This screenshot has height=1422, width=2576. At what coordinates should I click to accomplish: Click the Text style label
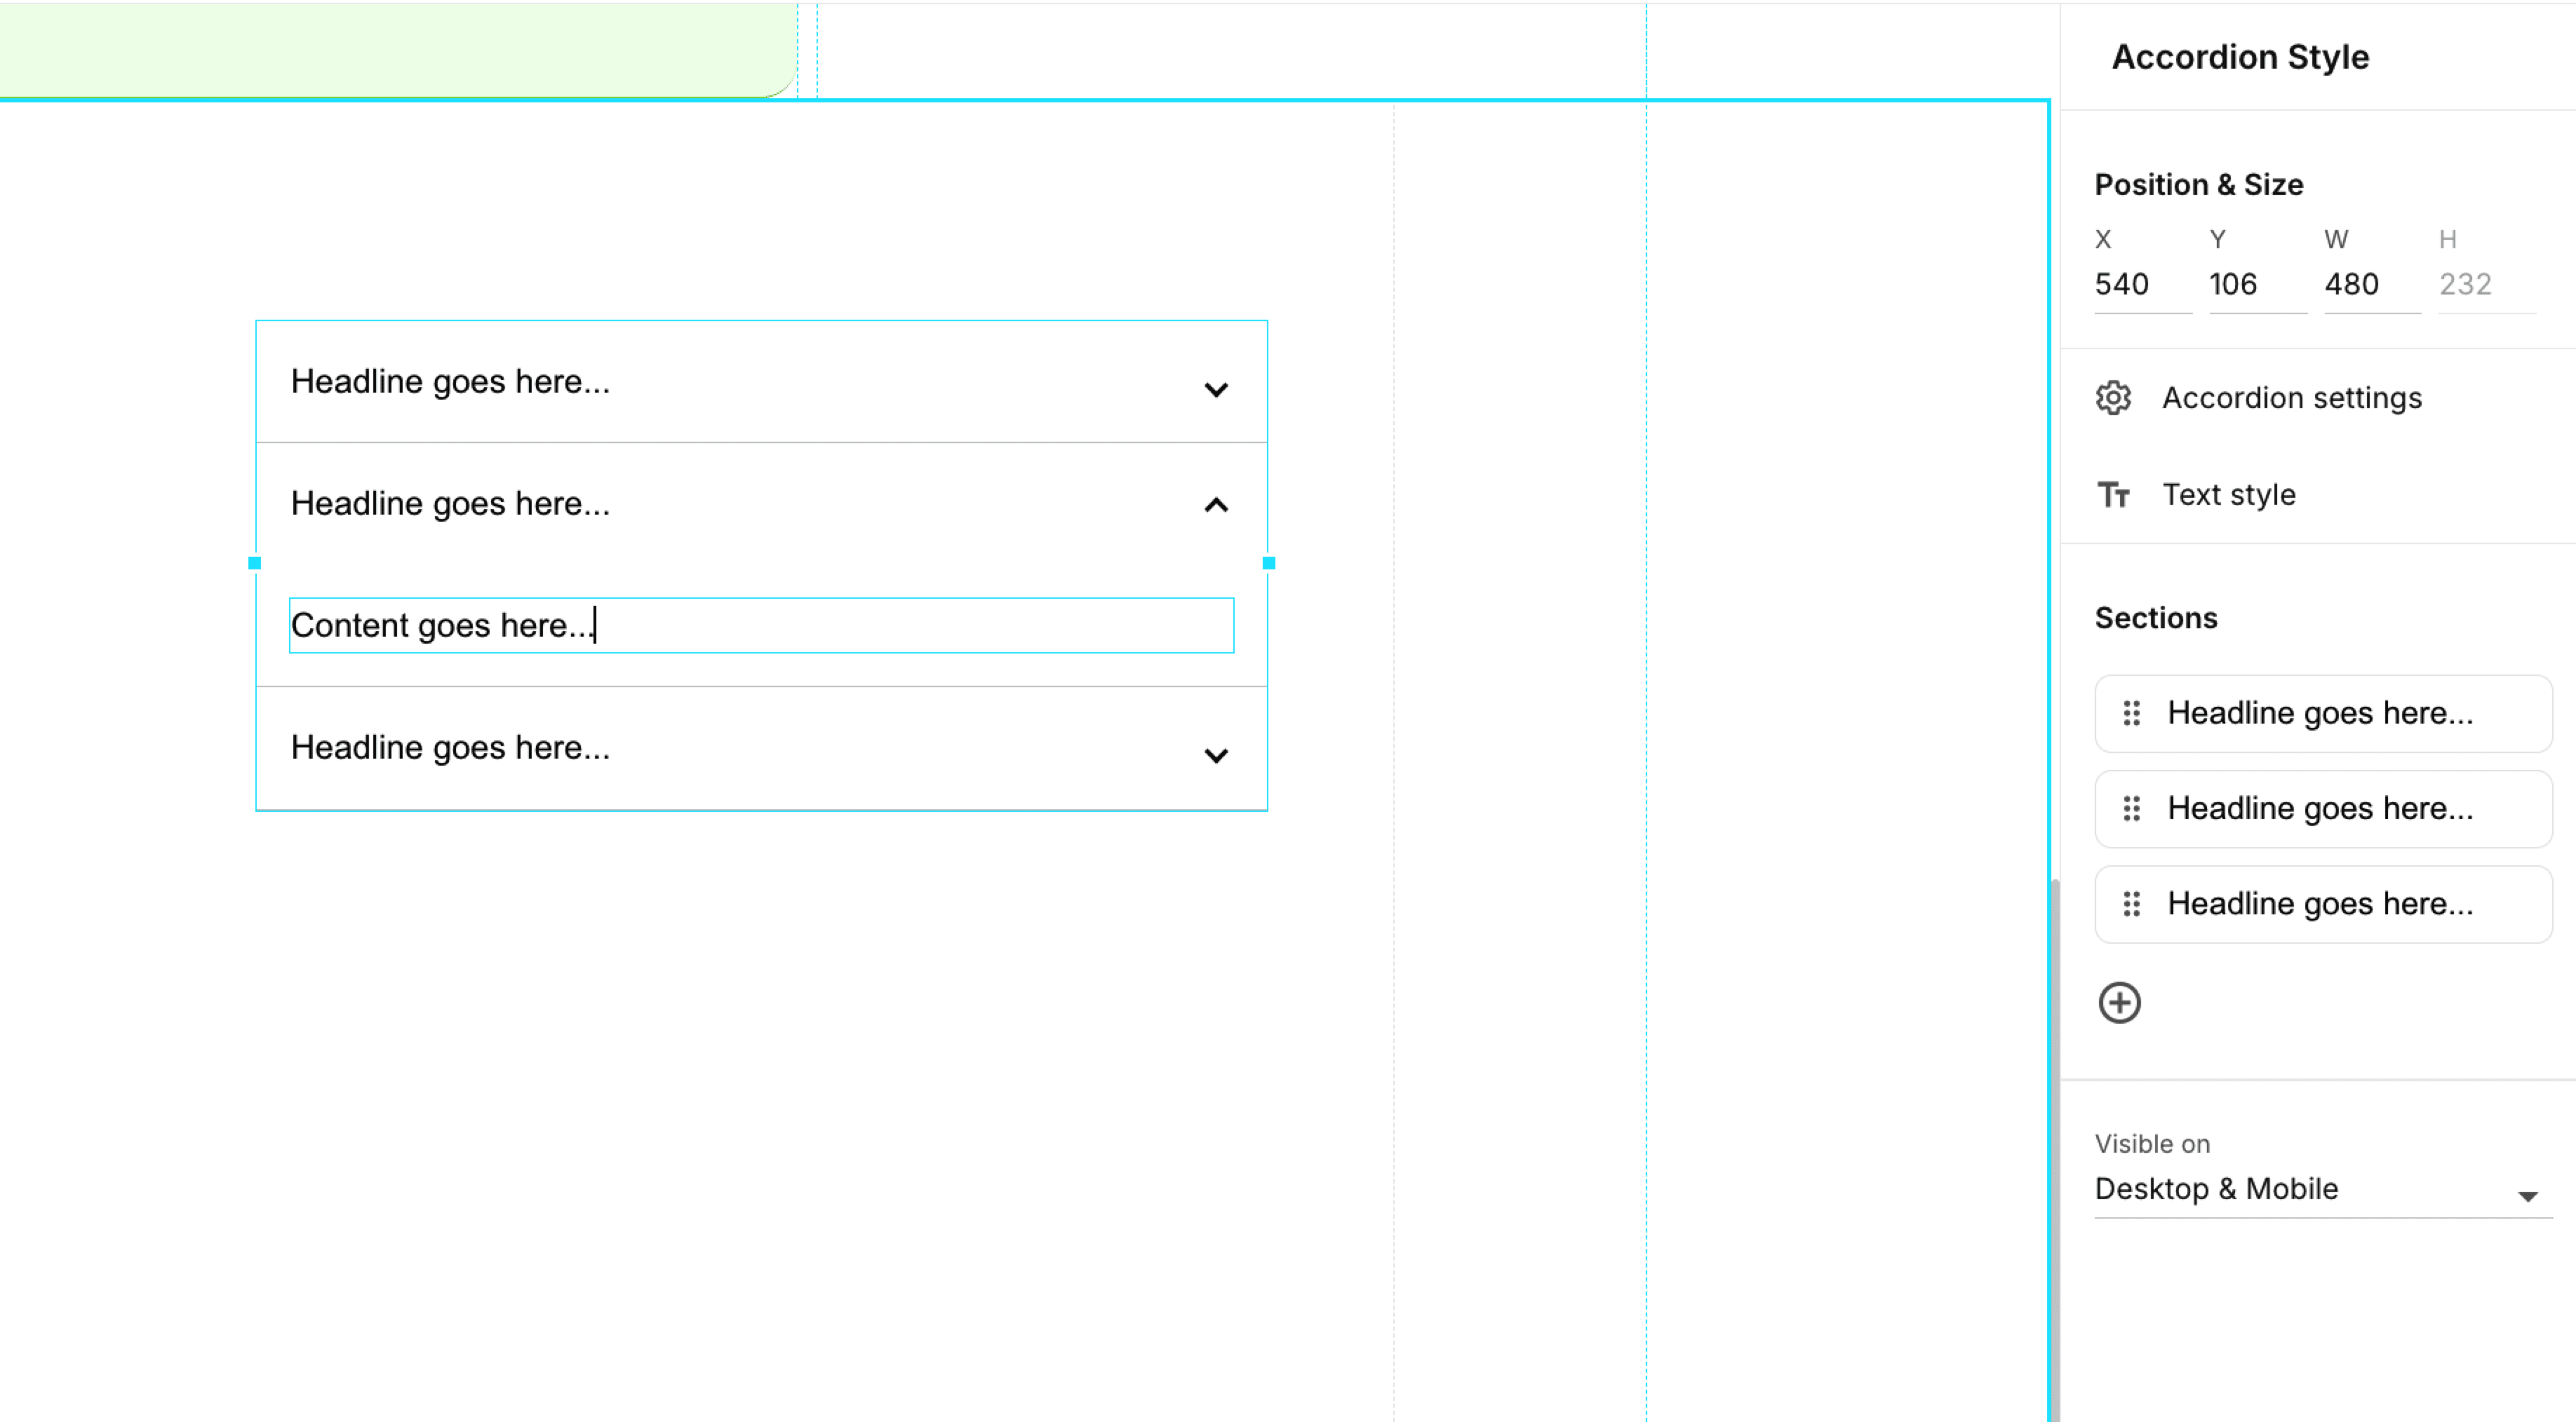point(2229,494)
